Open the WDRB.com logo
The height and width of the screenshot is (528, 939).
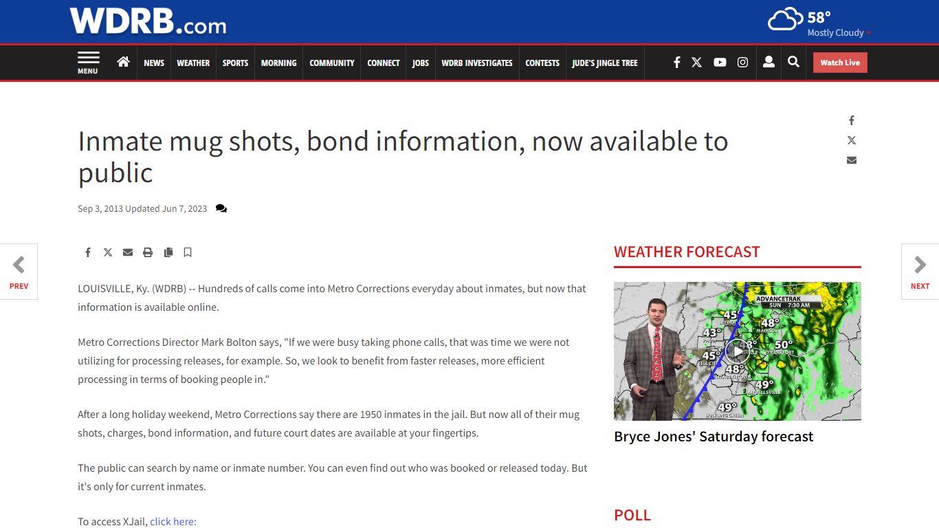[x=148, y=21]
